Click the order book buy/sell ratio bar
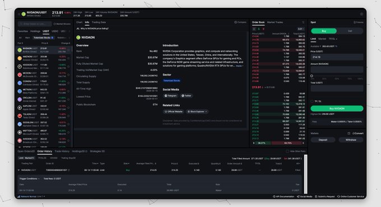The image size is (381, 207). (278, 143)
